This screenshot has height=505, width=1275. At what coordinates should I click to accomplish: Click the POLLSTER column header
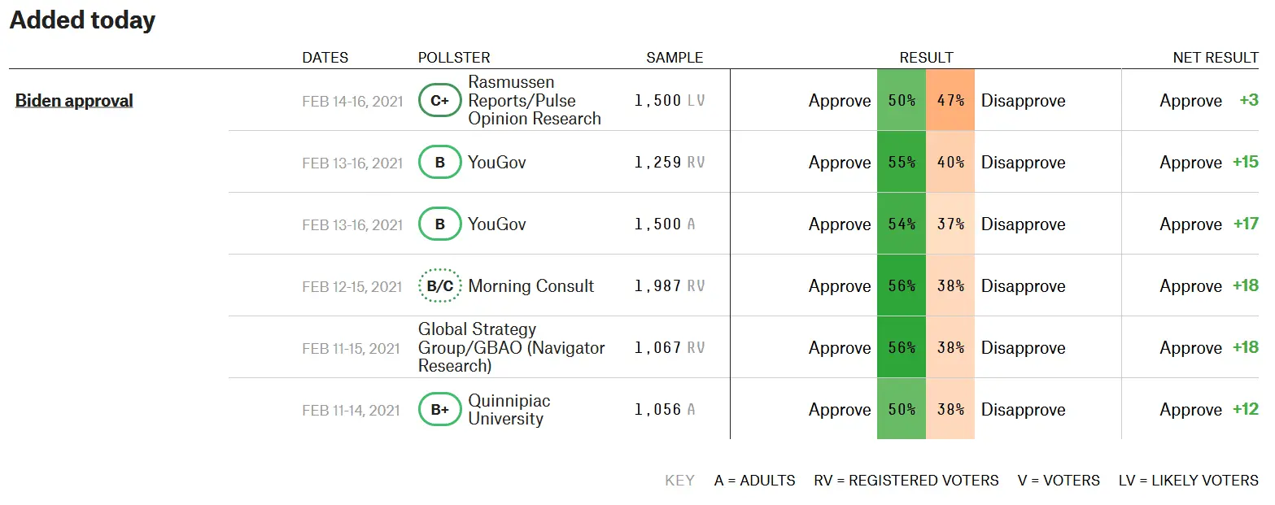(454, 58)
